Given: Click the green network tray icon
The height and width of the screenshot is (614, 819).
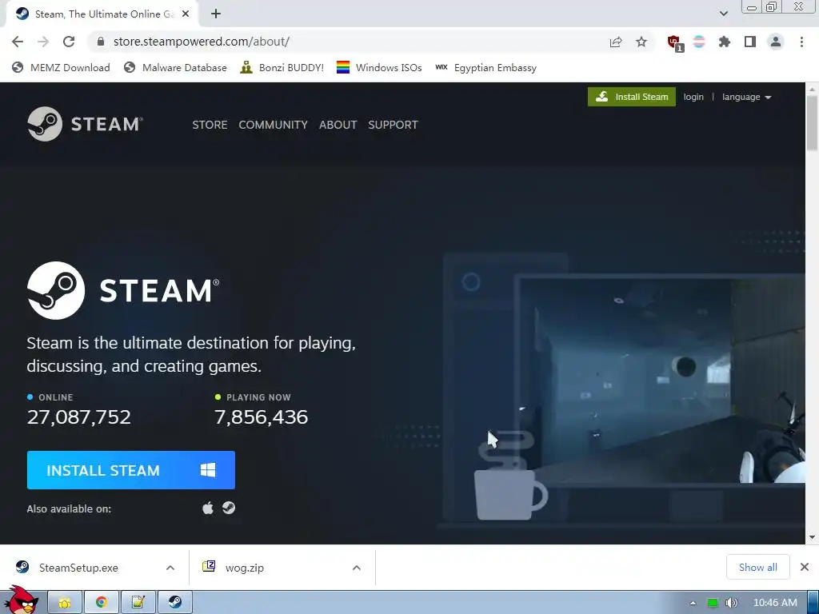Looking at the screenshot, I should 713,603.
